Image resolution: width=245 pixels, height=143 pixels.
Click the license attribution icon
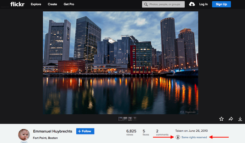[x=178, y=137]
